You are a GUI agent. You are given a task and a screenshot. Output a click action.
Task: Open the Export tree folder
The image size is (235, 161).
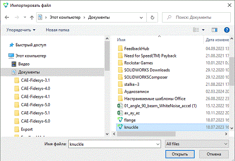point(27,129)
